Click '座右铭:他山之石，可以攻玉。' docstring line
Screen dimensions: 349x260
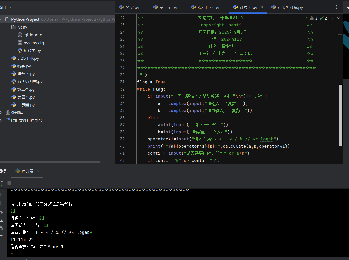tap(226, 54)
